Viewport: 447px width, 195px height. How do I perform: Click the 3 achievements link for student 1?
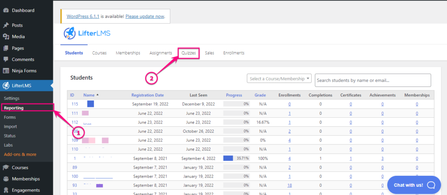(x=382, y=158)
